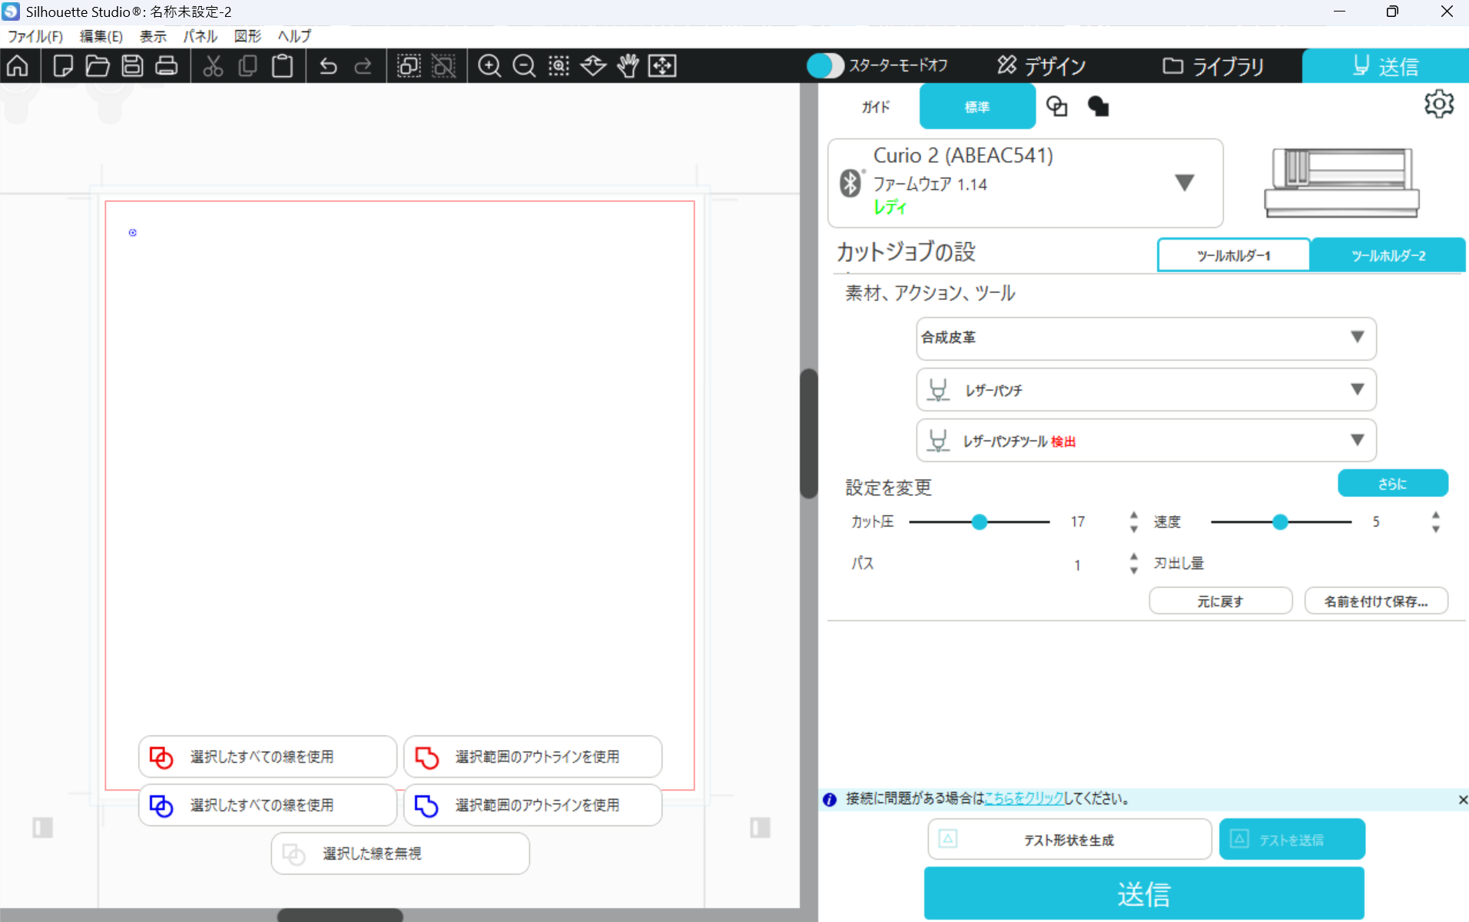The width and height of the screenshot is (1469, 922).
Task: Click the Bluetooth connection icon
Action: click(850, 183)
